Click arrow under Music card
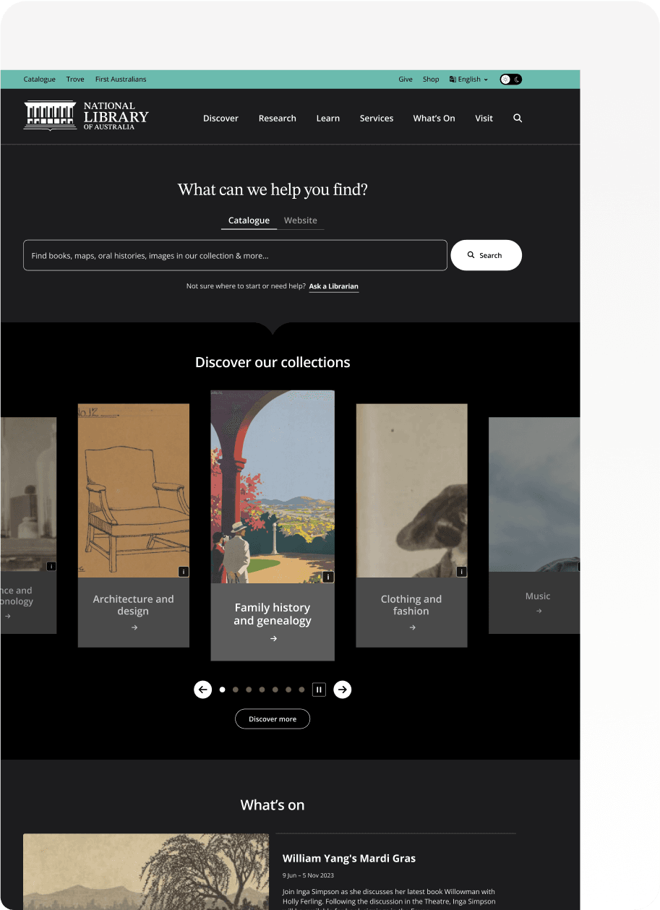The height and width of the screenshot is (910, 660). coord(539,611)
